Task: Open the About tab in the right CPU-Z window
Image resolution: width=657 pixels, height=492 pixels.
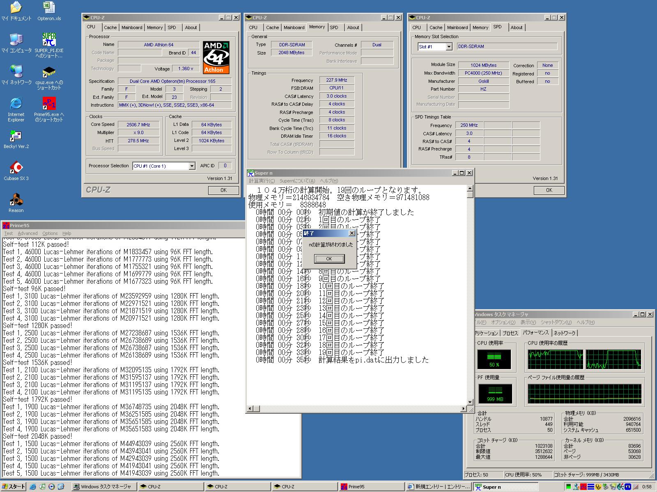Action: [517, 27]
